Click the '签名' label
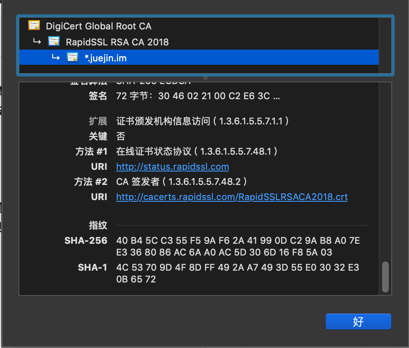Viewport: 409px width, 348px height. point(98,96)
